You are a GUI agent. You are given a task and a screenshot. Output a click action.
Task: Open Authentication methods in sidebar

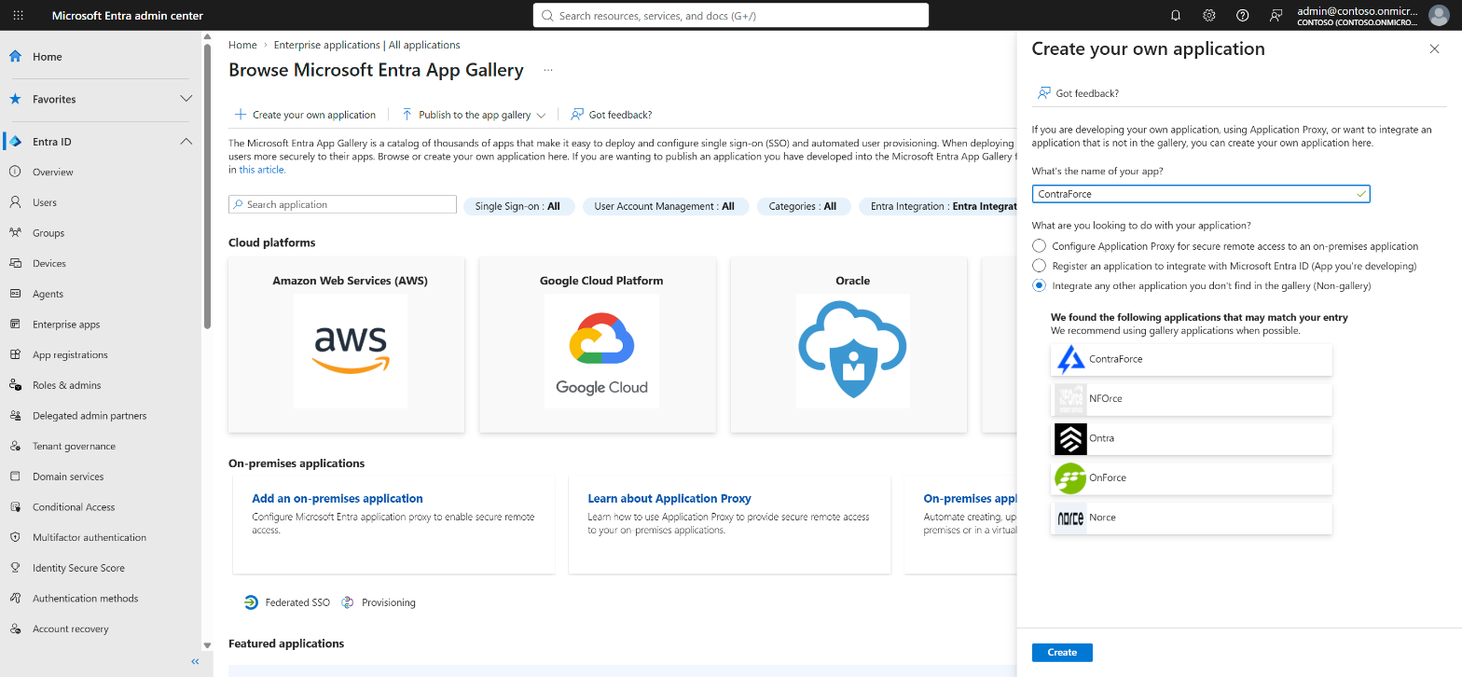[x=86, y=599]
